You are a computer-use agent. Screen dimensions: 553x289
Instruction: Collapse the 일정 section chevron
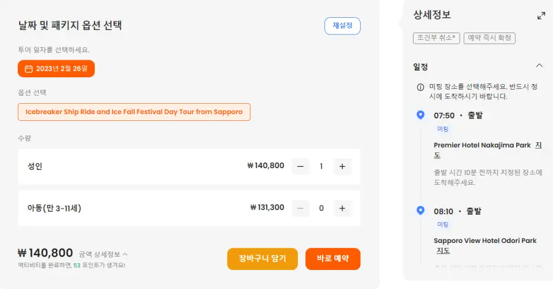click(539, 66)
